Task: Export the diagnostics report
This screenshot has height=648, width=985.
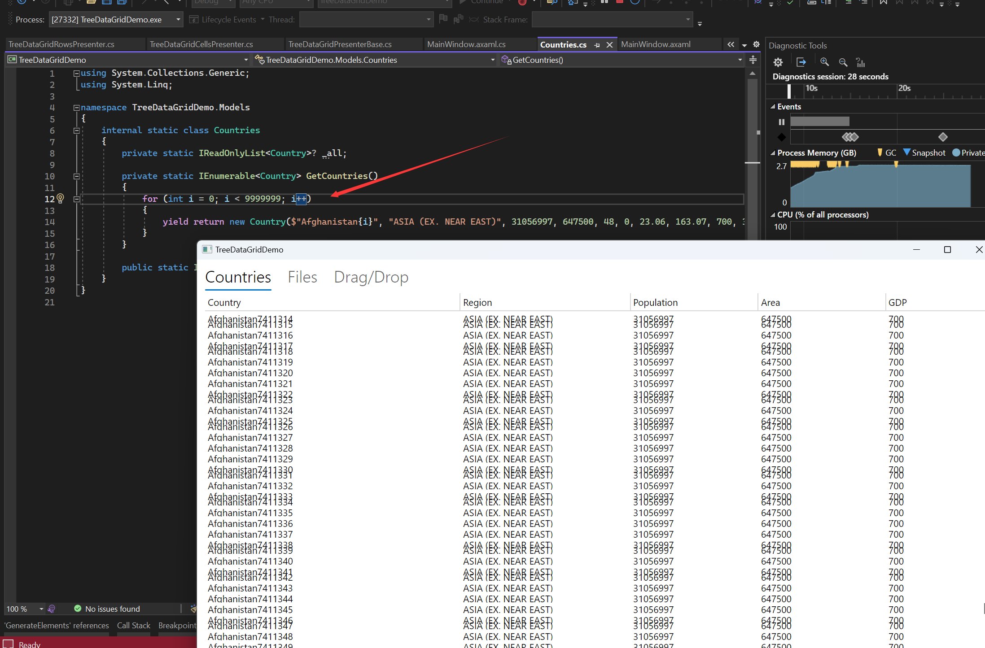Action: click(801, 62)
